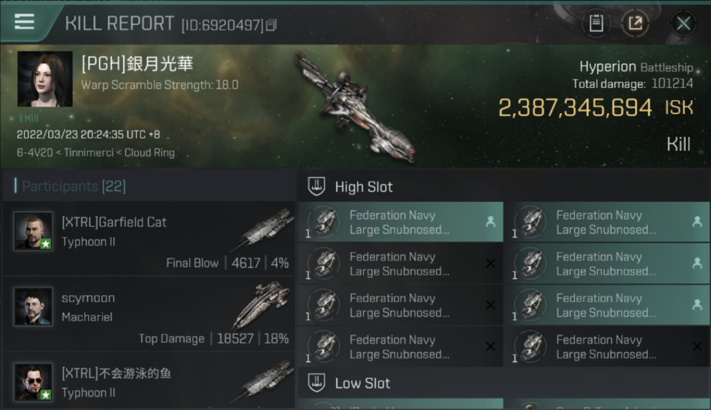Select first Federation Navy Large Snubnosed module
Image resolution: width=711 pixels, height=410 pixels.
(400, 222)
